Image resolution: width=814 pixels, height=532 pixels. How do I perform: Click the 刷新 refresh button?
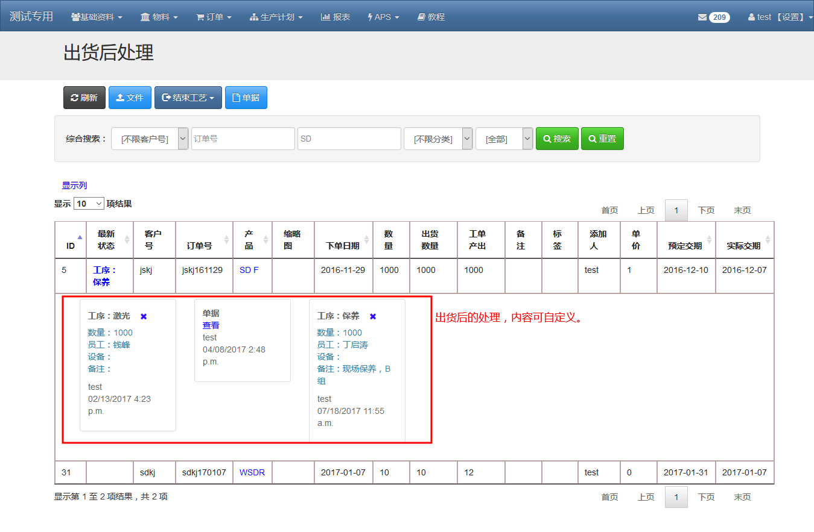[x=84, y=98]
